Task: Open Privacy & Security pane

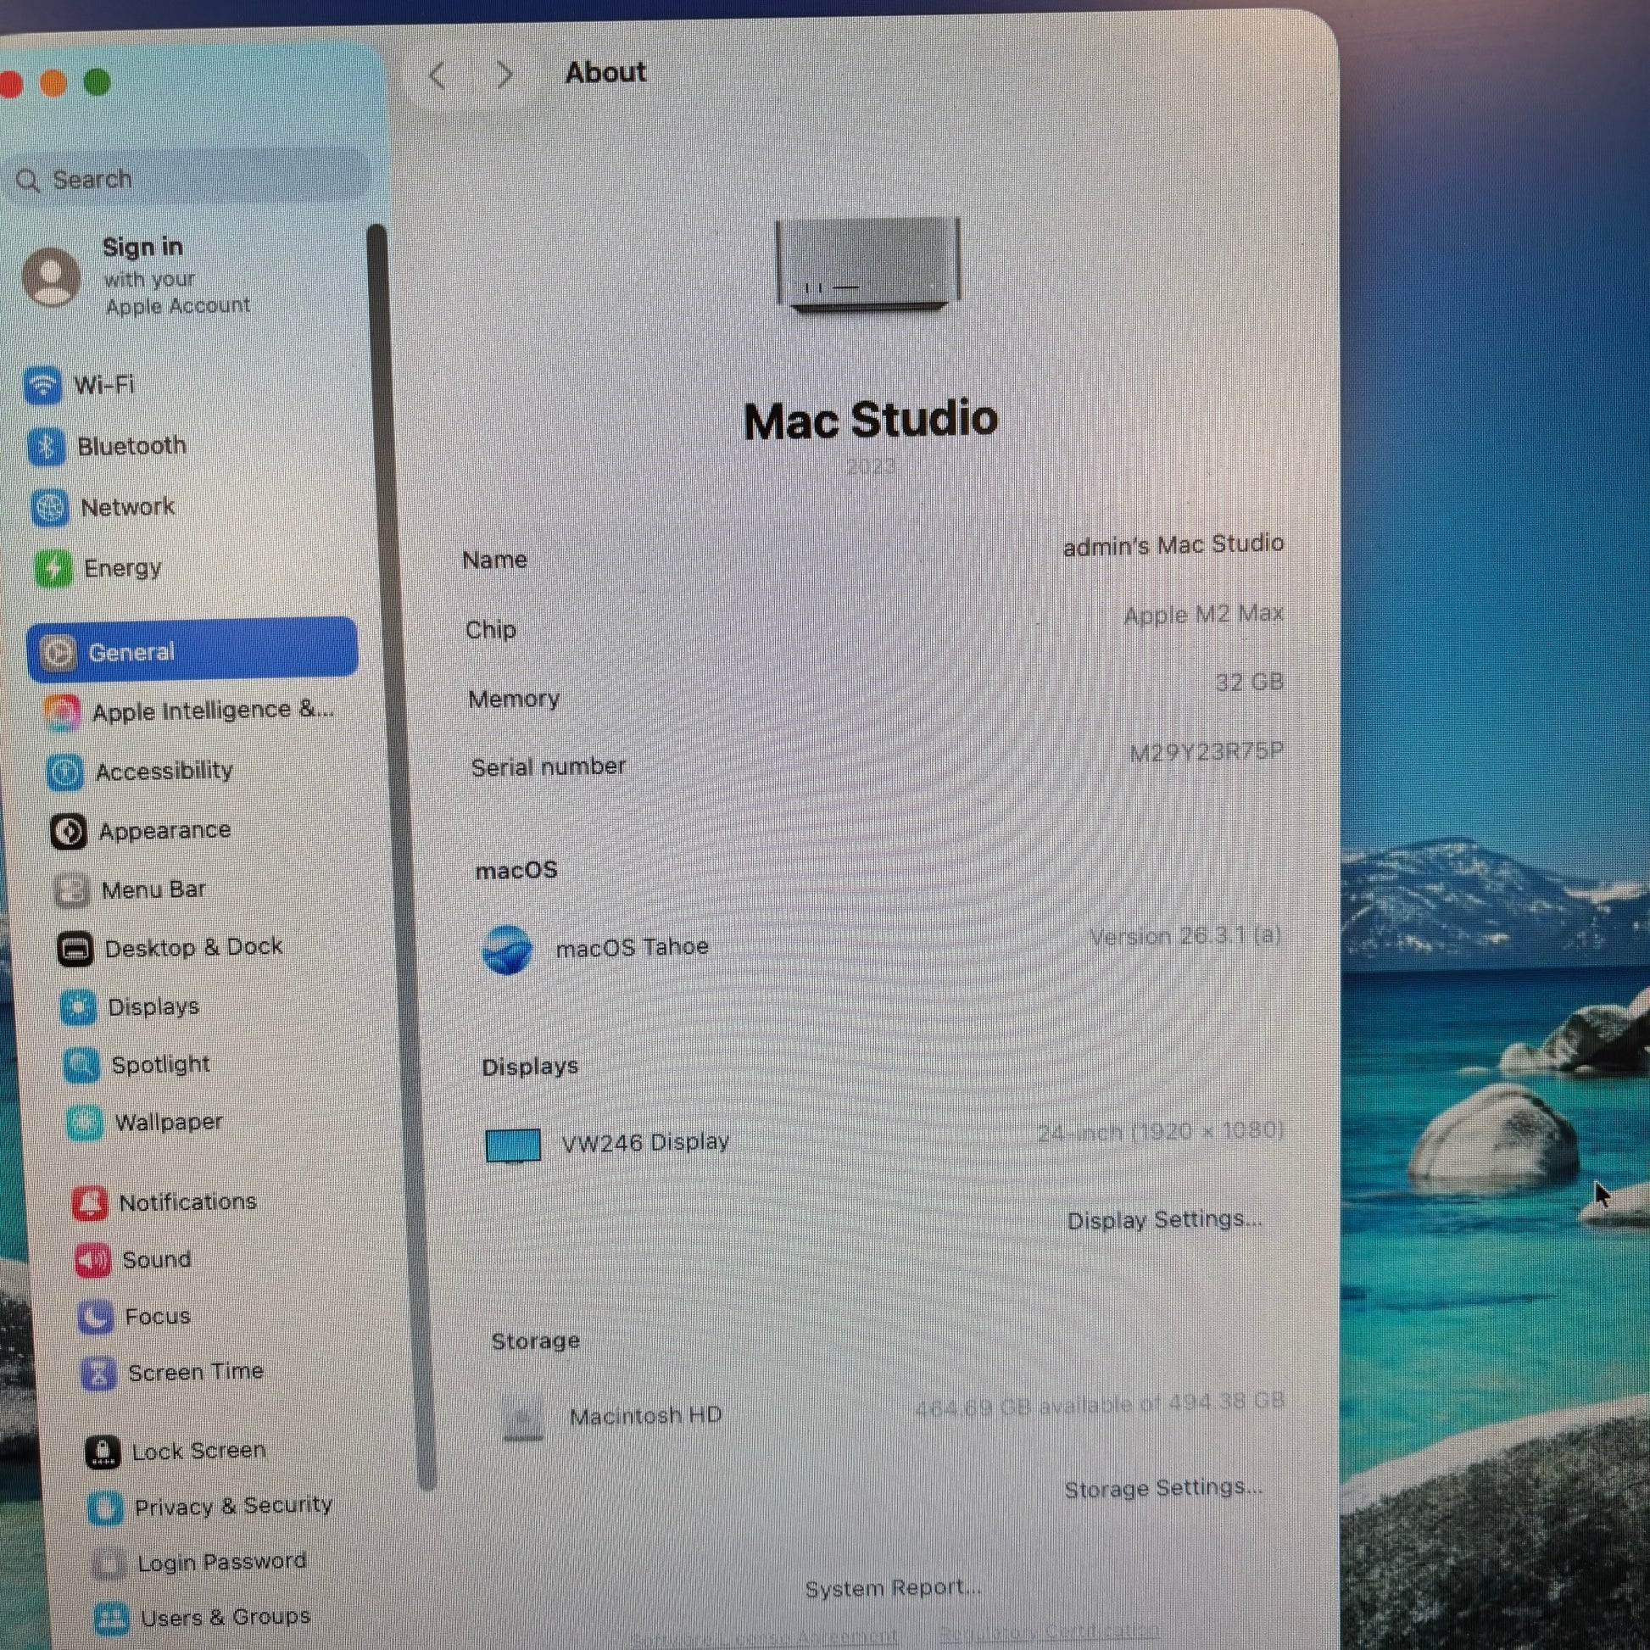Action: (232, 1506)
